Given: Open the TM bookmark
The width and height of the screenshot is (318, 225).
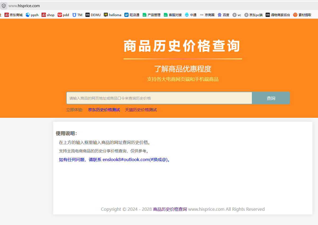Looking at the screenshot, I should coord(77,15).
